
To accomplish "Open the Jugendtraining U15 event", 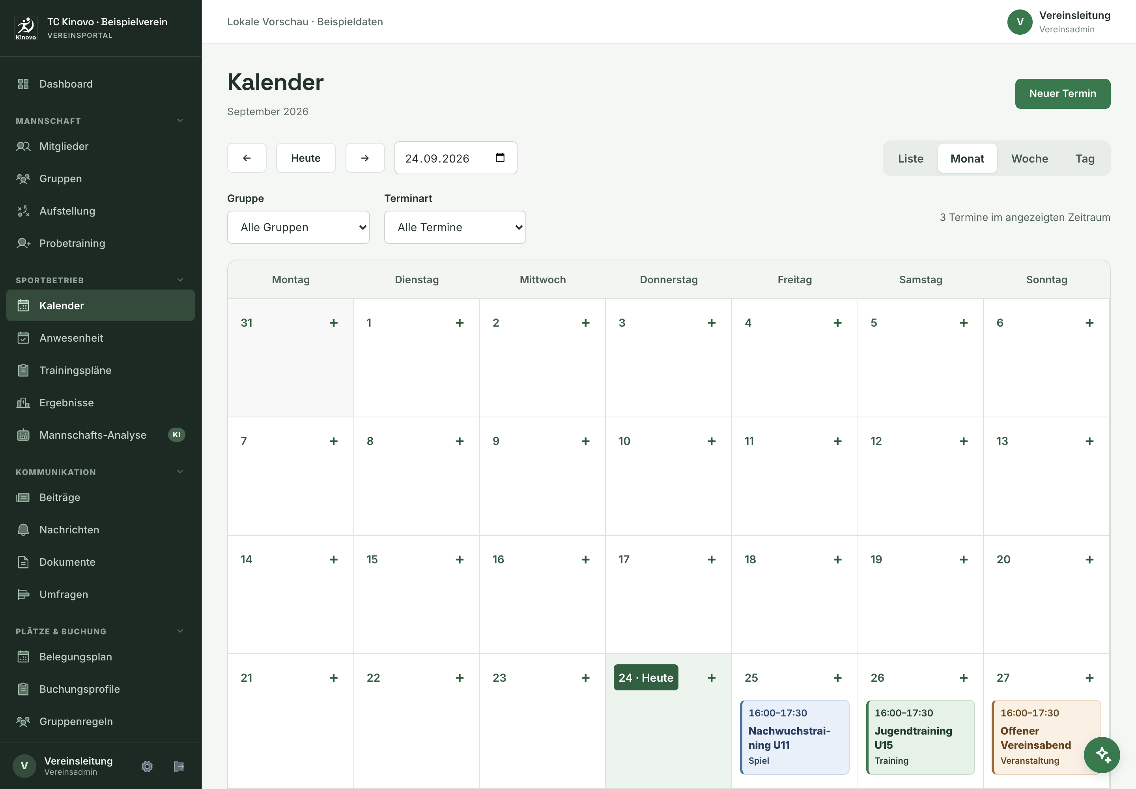I will pos(920,737).
